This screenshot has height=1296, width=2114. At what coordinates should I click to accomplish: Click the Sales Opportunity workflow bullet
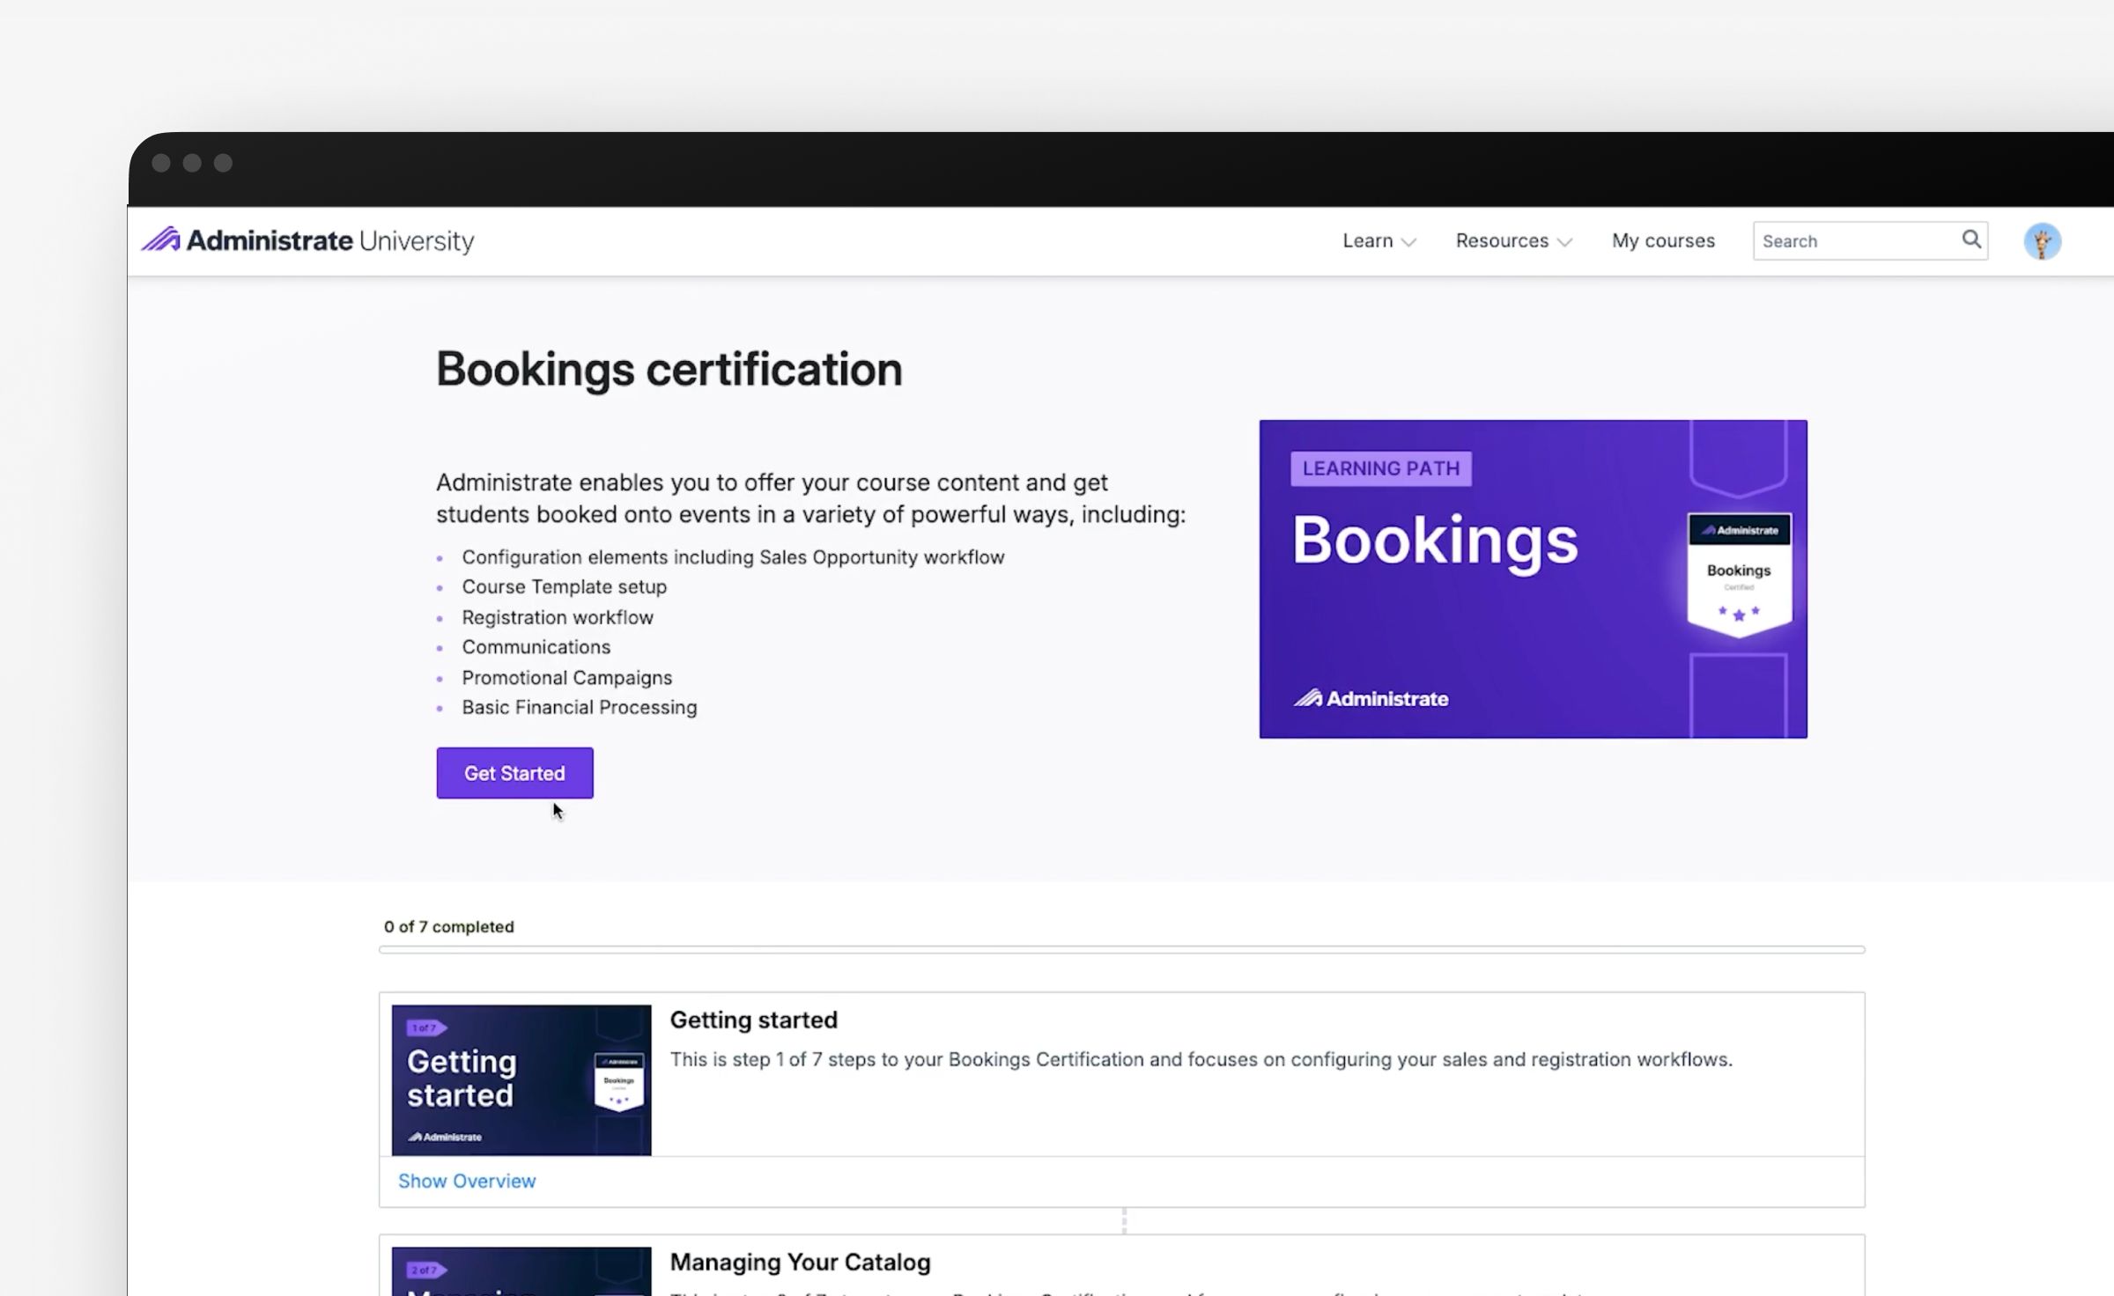pos(733,556)
